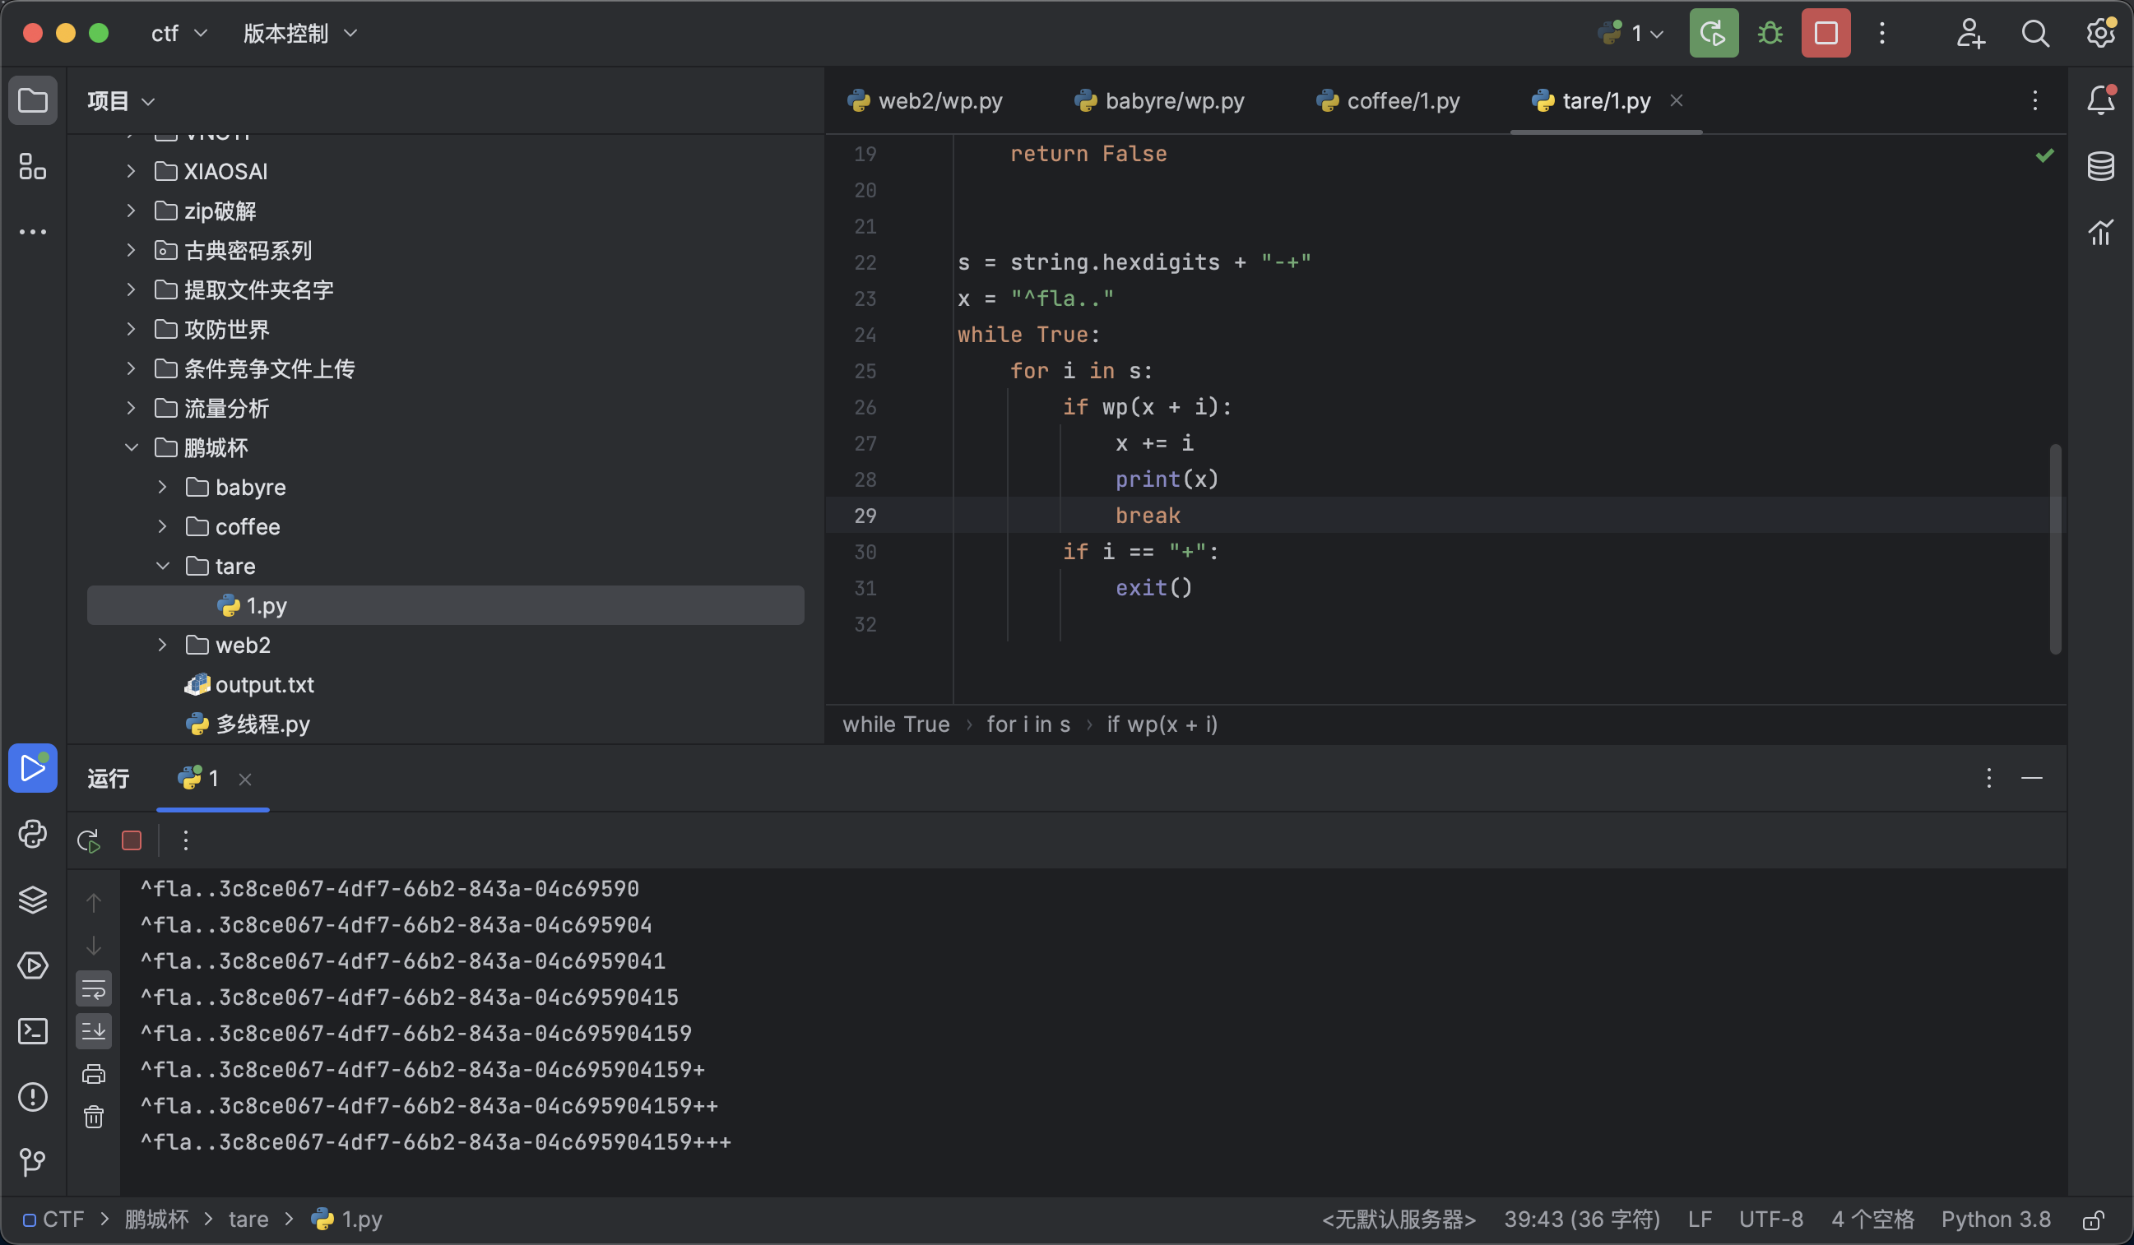Open run configuration dropdown labeled 1

click(x=1632, y=33)
